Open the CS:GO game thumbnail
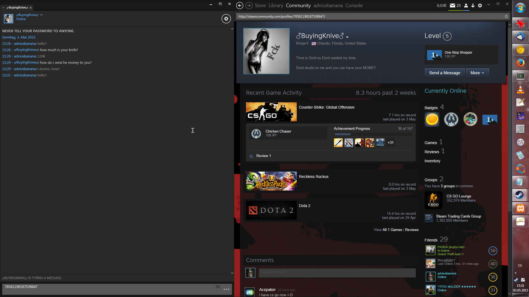This screenshot has height=297, width=529. (x=271, y=112)
